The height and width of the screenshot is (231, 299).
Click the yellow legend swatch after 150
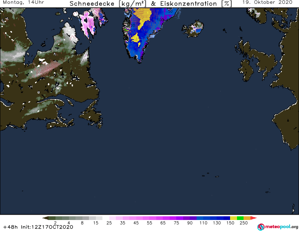(233, 218)
